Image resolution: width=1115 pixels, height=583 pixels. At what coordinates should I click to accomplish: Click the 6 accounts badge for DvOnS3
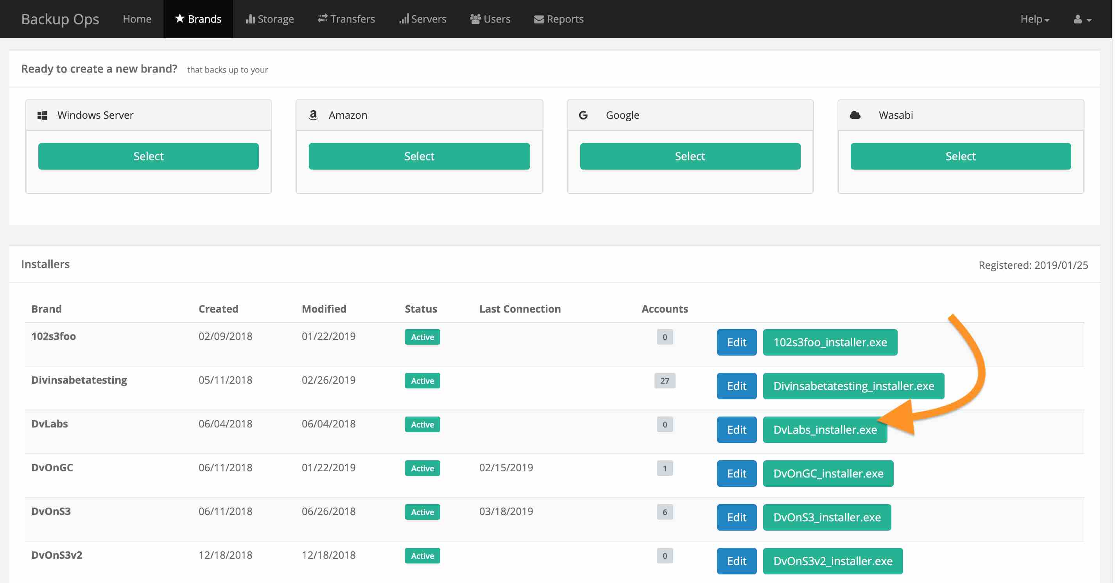664,511
